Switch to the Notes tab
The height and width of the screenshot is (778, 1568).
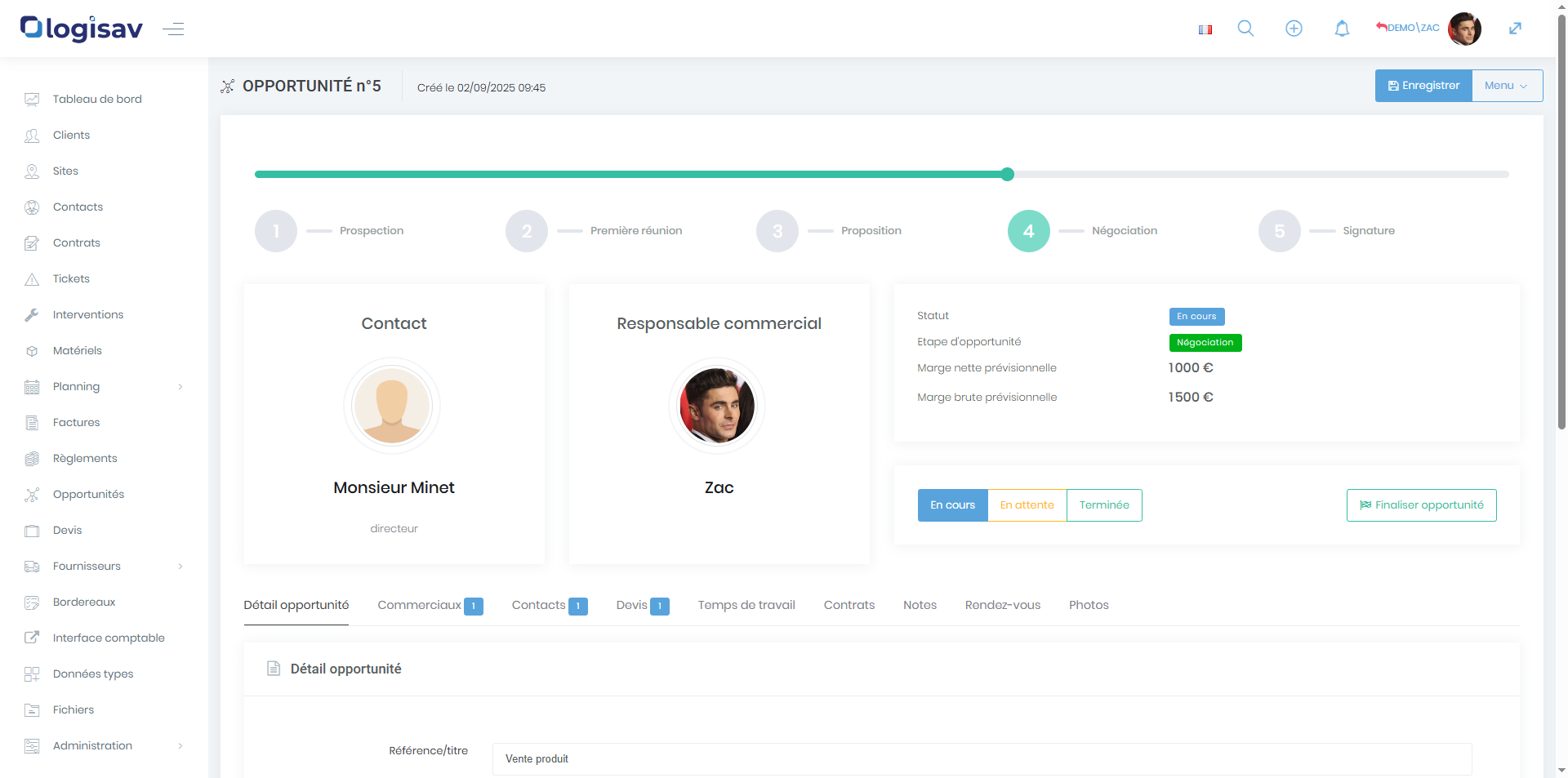(920, 605)
